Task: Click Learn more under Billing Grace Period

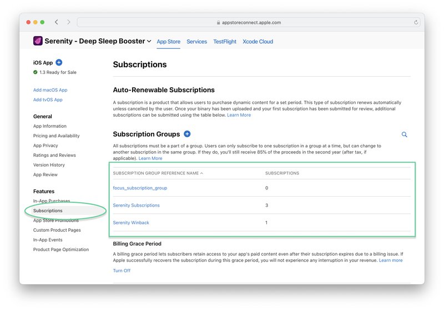Action: [391, 260]
